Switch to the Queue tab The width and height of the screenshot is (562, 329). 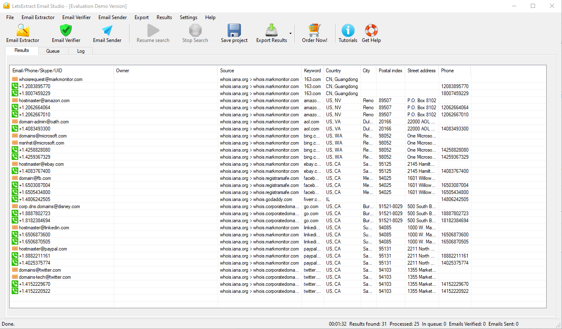point(53,51)
